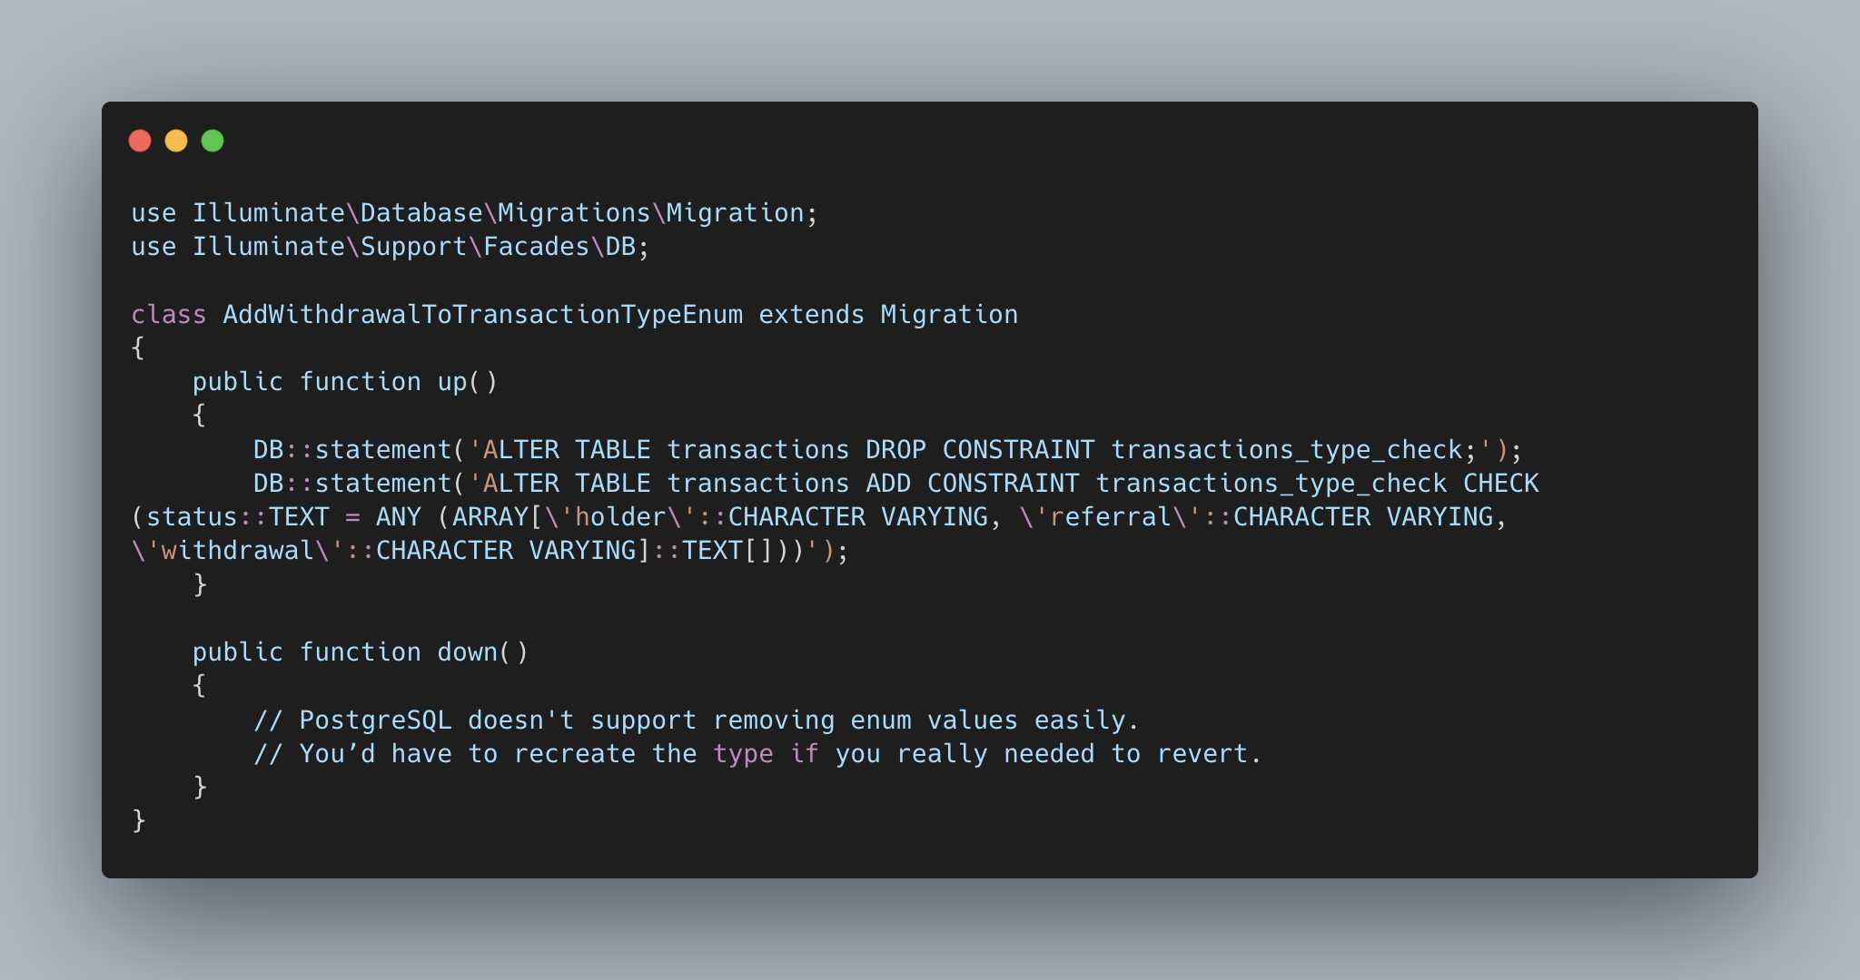1860x980 pixels.
Task: Click the 'withdrawal' string value
Action: 238,551
